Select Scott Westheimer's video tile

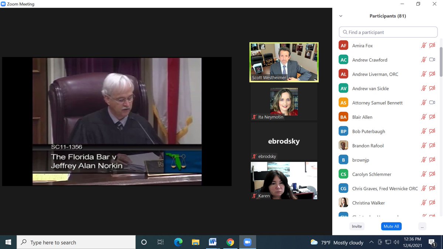284,62
